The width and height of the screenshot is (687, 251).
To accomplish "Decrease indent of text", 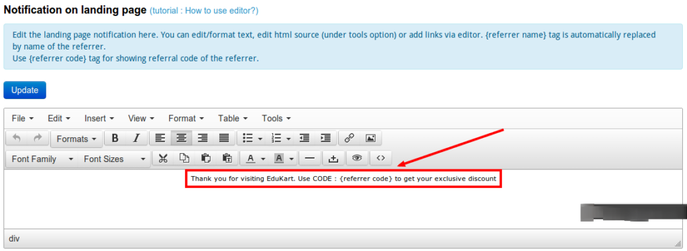I will pos(305,138).
